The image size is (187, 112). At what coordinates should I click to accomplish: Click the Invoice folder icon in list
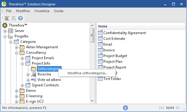pos(100,50)
